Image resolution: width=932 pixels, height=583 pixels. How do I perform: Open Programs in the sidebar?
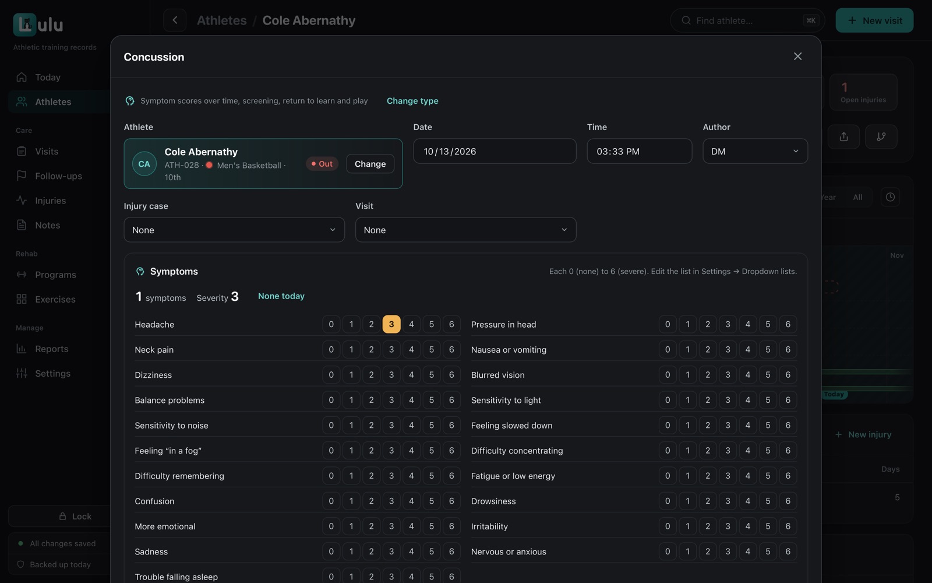point(59,275)
